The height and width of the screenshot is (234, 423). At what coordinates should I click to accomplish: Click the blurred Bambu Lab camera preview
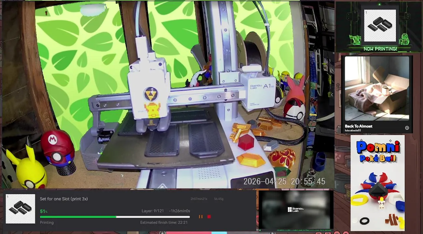tap(295, 210)
